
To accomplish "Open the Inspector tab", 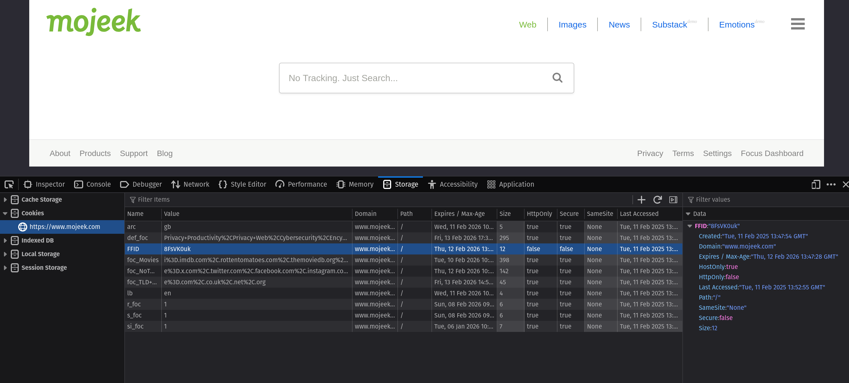I will pos(45,184).
